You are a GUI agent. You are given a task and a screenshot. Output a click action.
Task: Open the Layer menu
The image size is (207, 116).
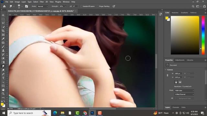24,2
